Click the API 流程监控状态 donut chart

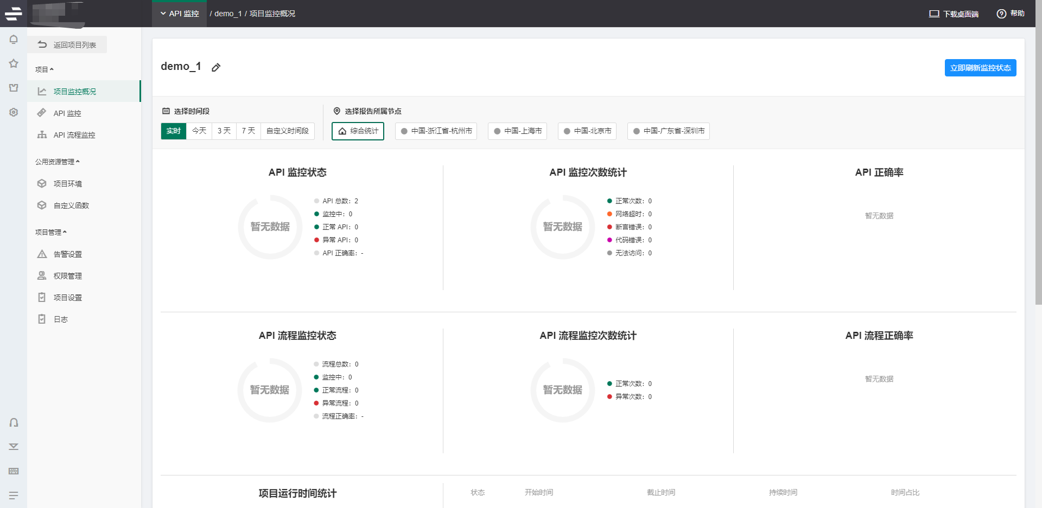[270, 390]
